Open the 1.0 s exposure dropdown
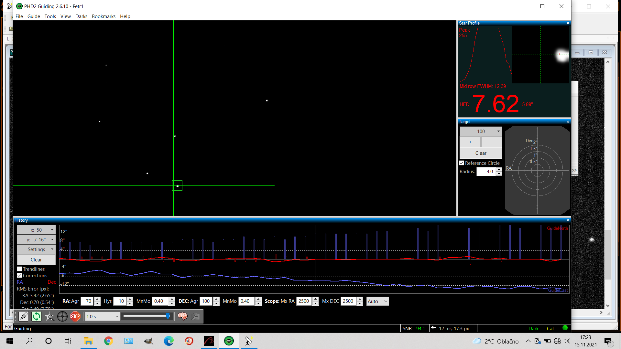Screen dimensions: 621x349 click(103, 317)
